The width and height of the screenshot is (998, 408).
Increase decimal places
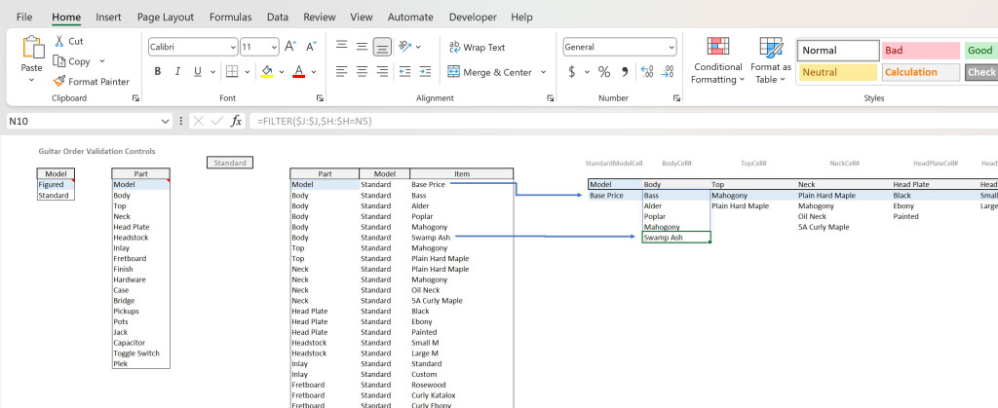[x=647, y=72]
